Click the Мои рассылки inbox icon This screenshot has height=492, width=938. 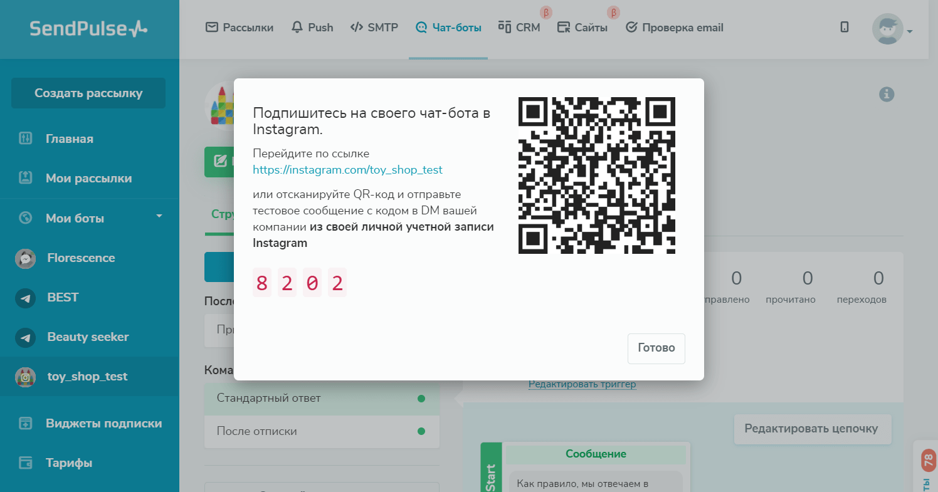coord(25,178)
